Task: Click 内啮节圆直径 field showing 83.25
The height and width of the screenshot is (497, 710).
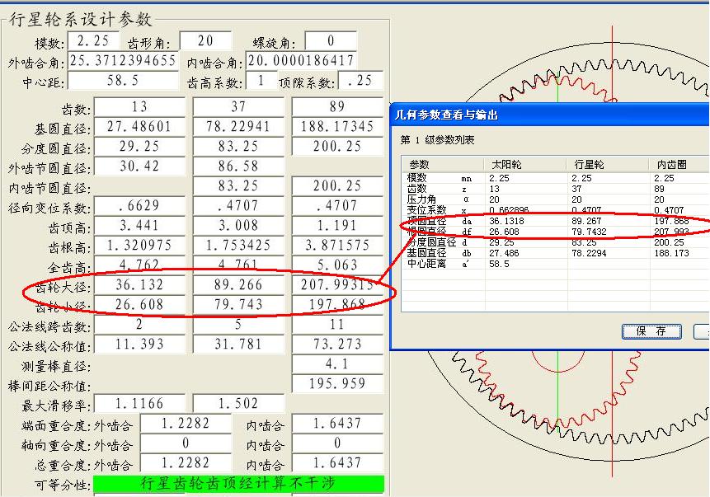Action: [x=238, y=186]
